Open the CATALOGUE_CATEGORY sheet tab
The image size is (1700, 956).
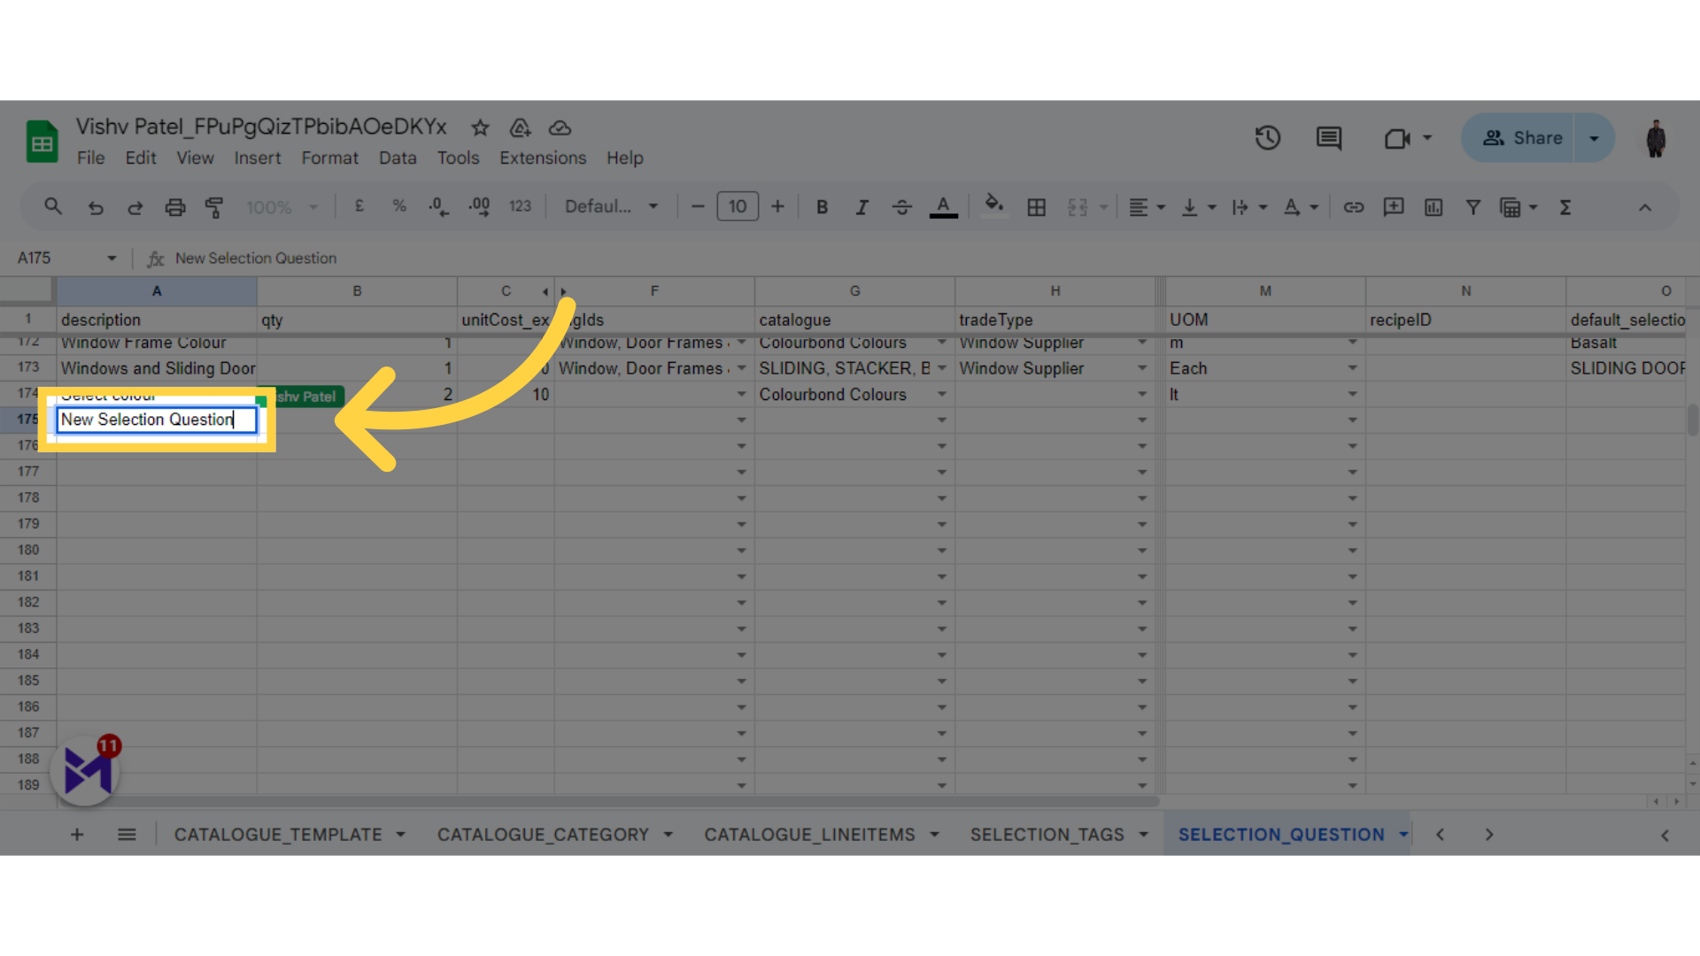[x=545, y=834]
